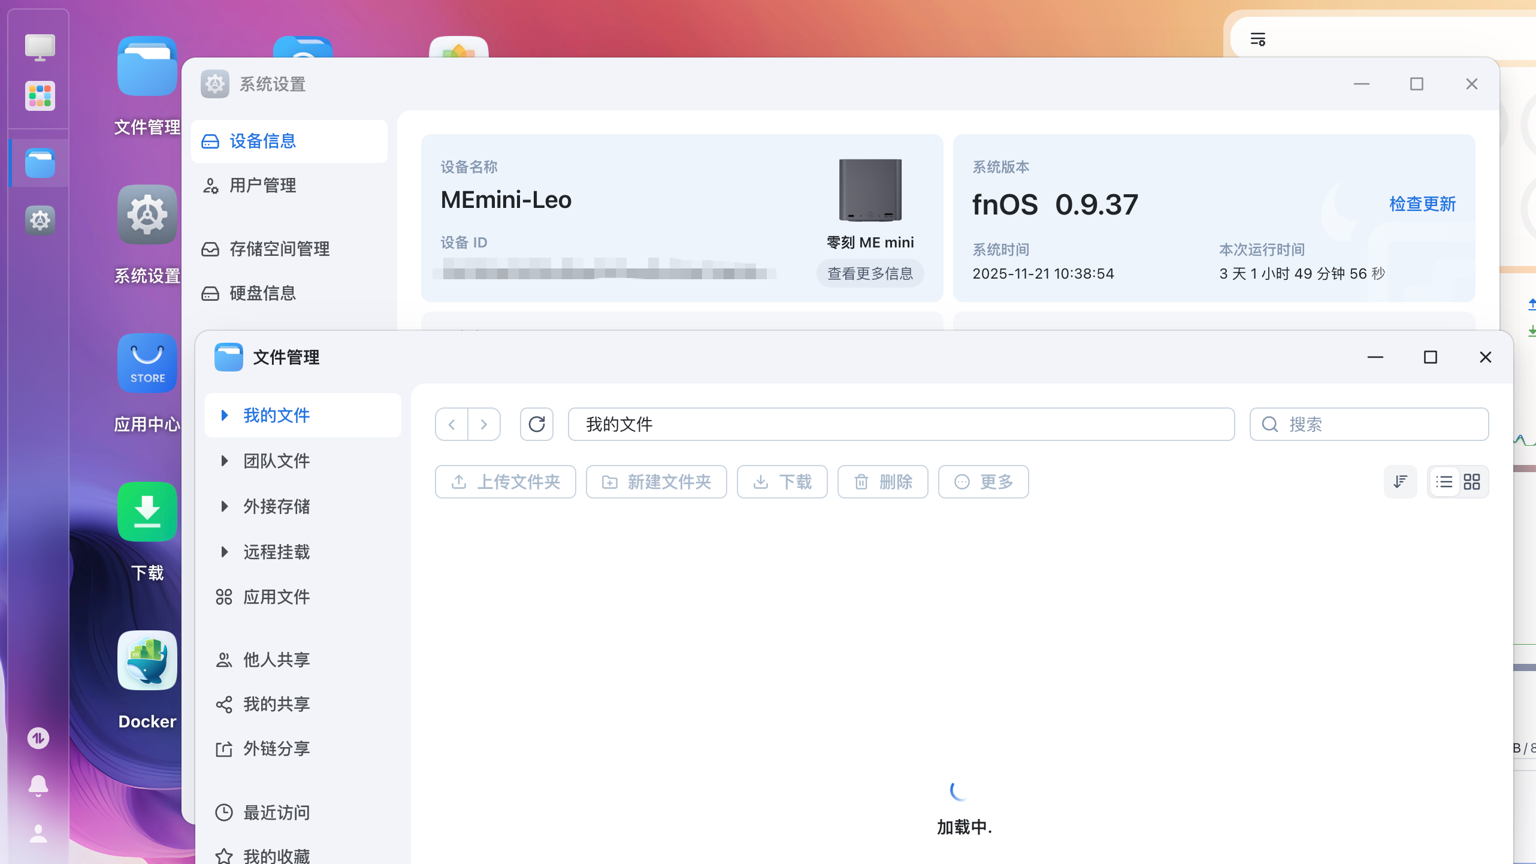Screen dimensions: 1536x864
Task: Switch to grid view layout
Action: [1472, 482]
